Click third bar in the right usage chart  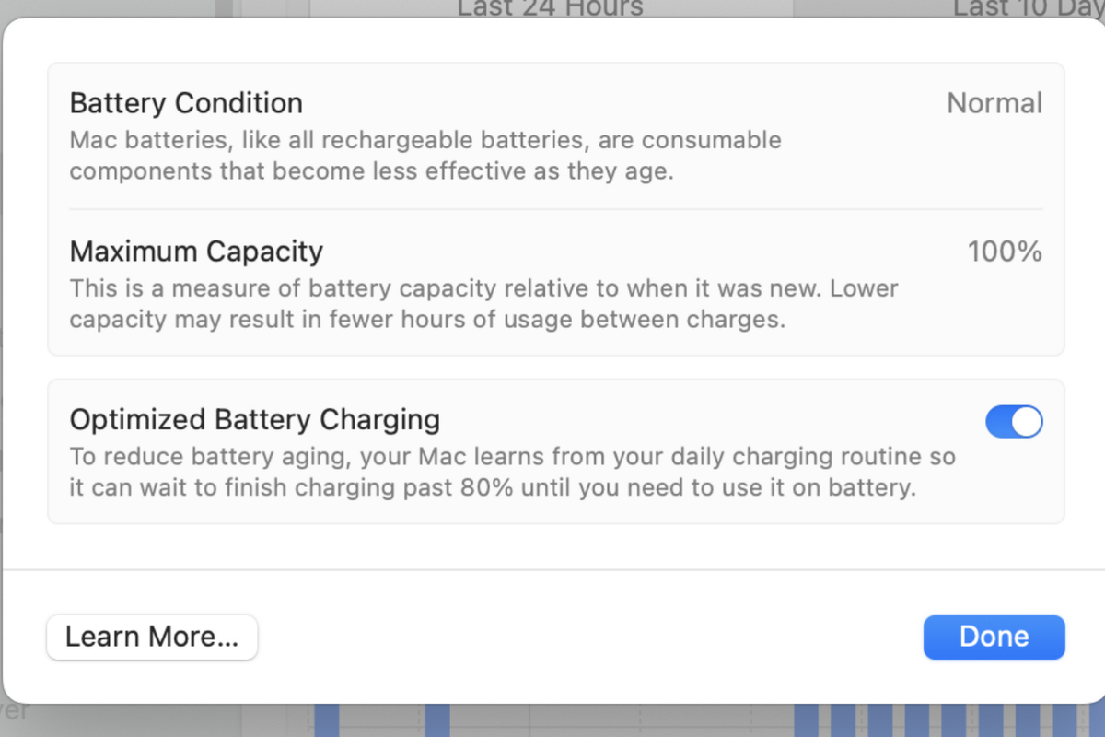click(879, 720)
